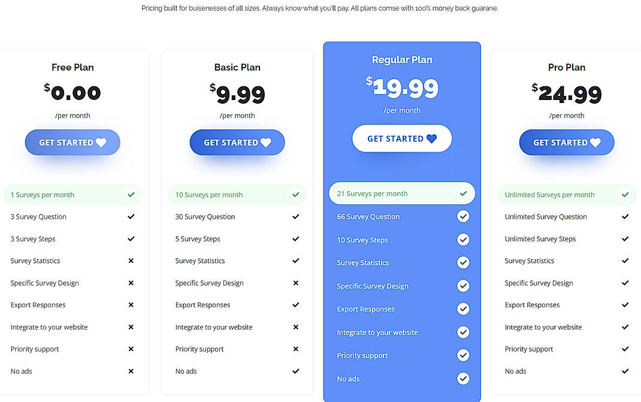This screenshot has height=402, width=641.
Task: Toggle the 'No ads' circle check in Regular Plan
Action: tap(463, 378)
